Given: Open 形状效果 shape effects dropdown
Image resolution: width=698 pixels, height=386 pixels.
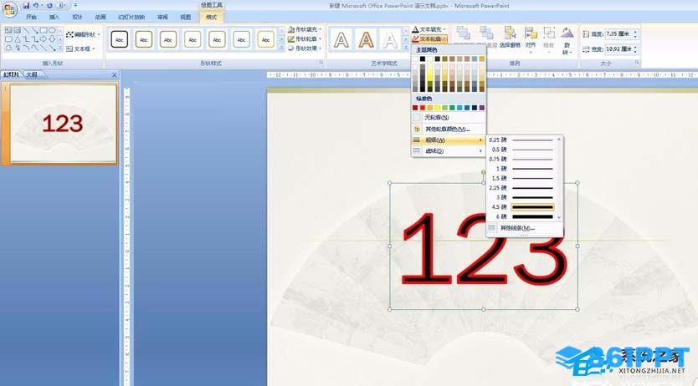Looking at the screenshot, I should (x=305, y=48).
